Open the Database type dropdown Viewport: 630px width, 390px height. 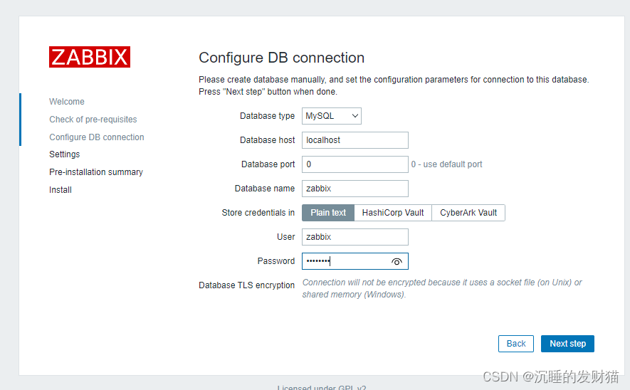click(332, 116)
